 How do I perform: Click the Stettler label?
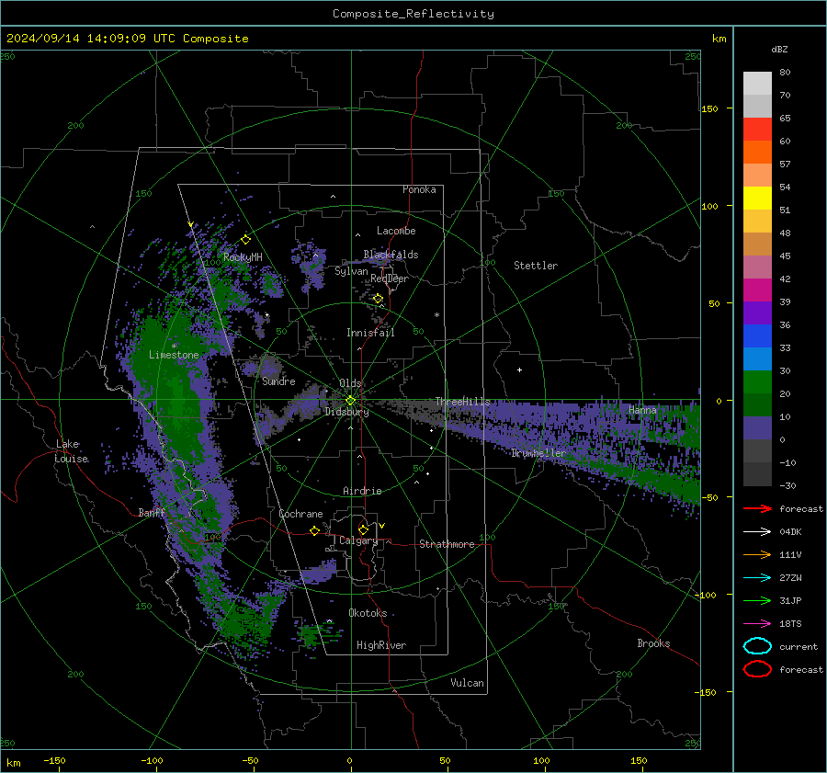pos(536,266)
